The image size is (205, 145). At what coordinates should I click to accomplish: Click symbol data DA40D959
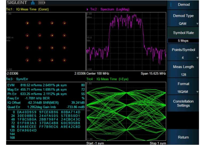[x=27, y=112]
